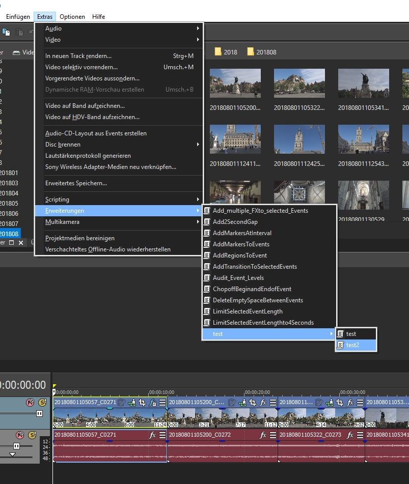The height and width of the screenshot is (484, 409).
Task: Open event FX on first video clip C0271
Action: click(x=152, y=402)
